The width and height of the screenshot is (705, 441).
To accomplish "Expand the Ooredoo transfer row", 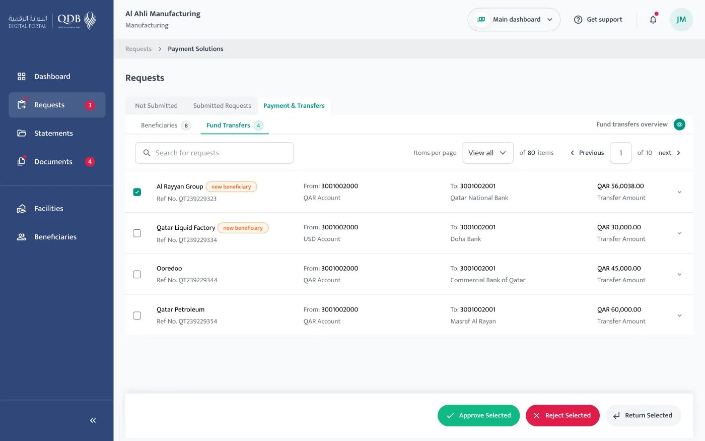I will [x=679, y=274].
